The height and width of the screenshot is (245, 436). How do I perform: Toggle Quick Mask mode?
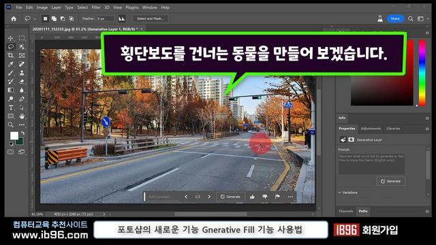11,152
